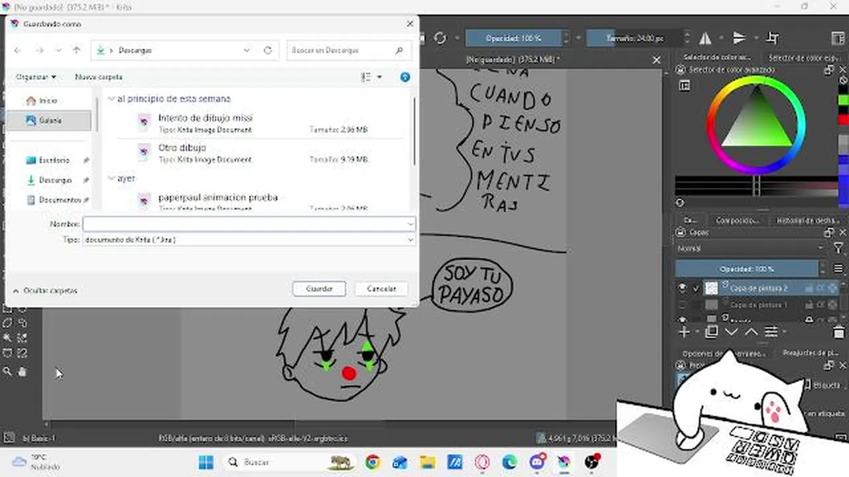The image size is (849, 477).
Task: Open the address bar path history dropdown
Action: 247,50
